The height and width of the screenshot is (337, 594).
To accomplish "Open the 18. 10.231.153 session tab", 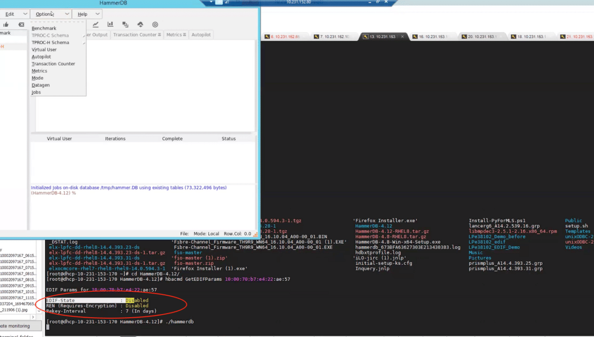I will [531, 37].
